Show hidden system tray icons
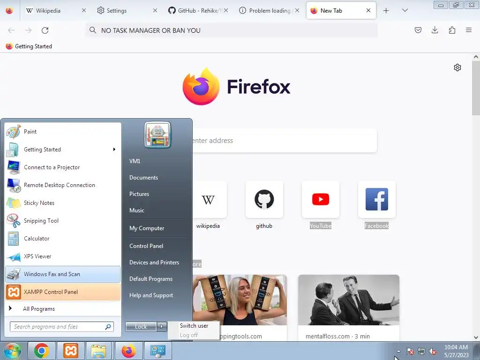 (398, 352)
